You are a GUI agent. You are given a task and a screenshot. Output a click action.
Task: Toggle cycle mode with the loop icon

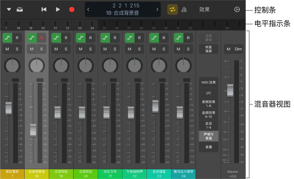(173, 9)
